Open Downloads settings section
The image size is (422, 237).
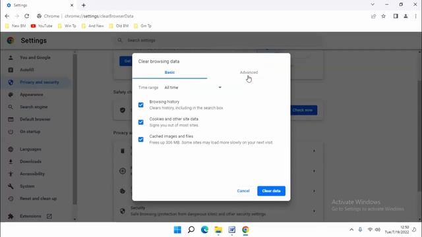pyautogui.click(x=31, y=161)
